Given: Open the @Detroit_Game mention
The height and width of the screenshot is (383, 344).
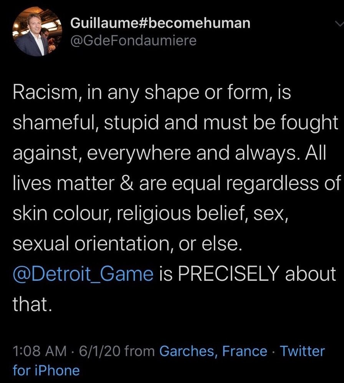Looking at the screenshot, I should 83,274.
